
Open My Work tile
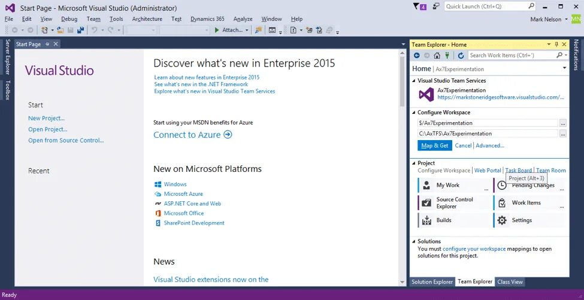[x=453, y=185]
